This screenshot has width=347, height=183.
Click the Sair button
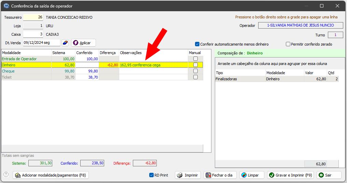point(329,175)
